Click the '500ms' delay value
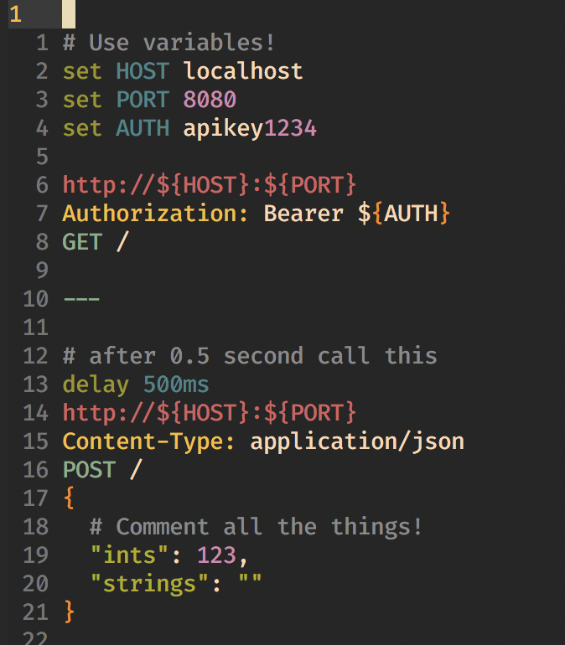The height and width of the screenshot is (645, 565). (x=176, y=384)
